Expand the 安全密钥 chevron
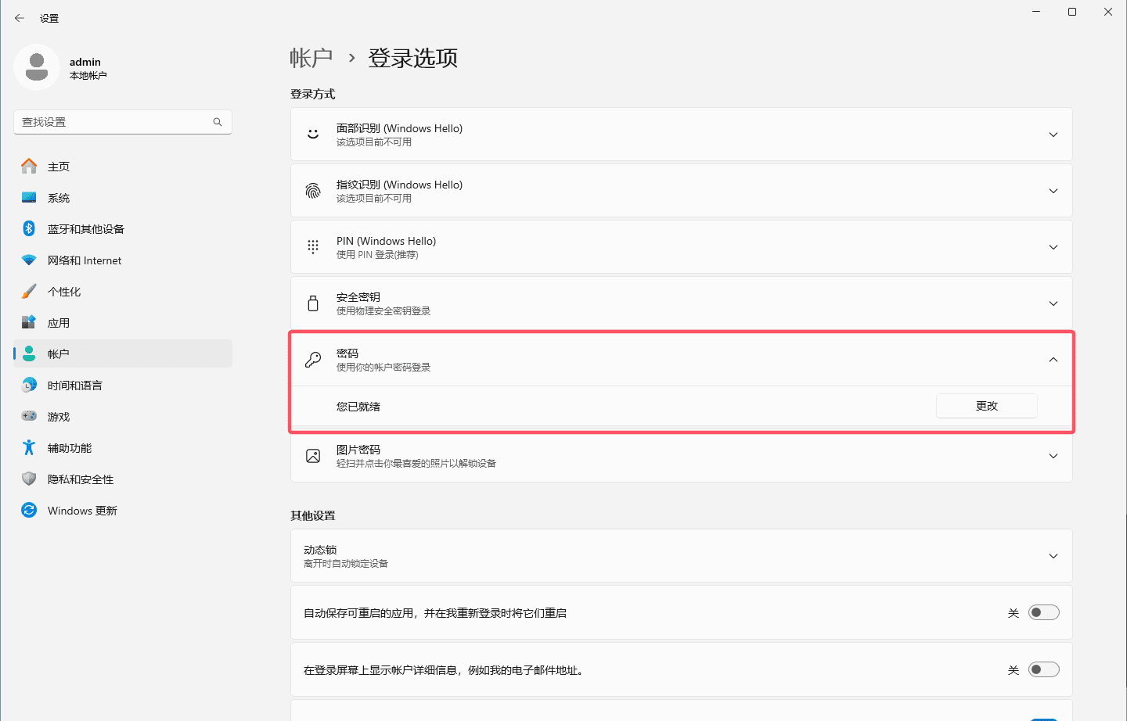 pyautogui.click(x=1053, y=303)
